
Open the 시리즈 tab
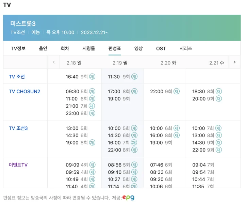click(x=186, y=48)
